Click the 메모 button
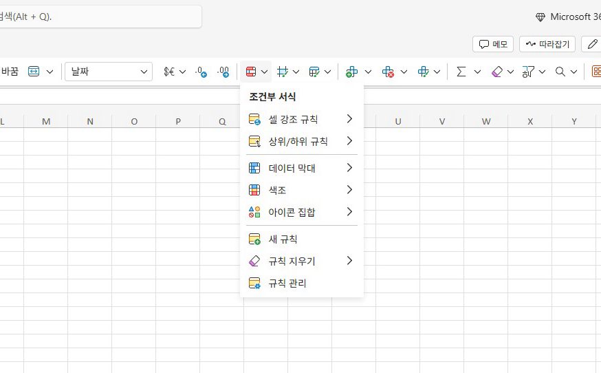 [x=493, y=44]
